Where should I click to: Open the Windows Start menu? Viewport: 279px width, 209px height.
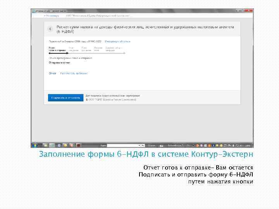34,145
